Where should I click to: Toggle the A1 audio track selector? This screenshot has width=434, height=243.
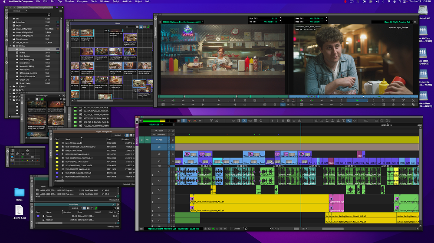[159, 171]
